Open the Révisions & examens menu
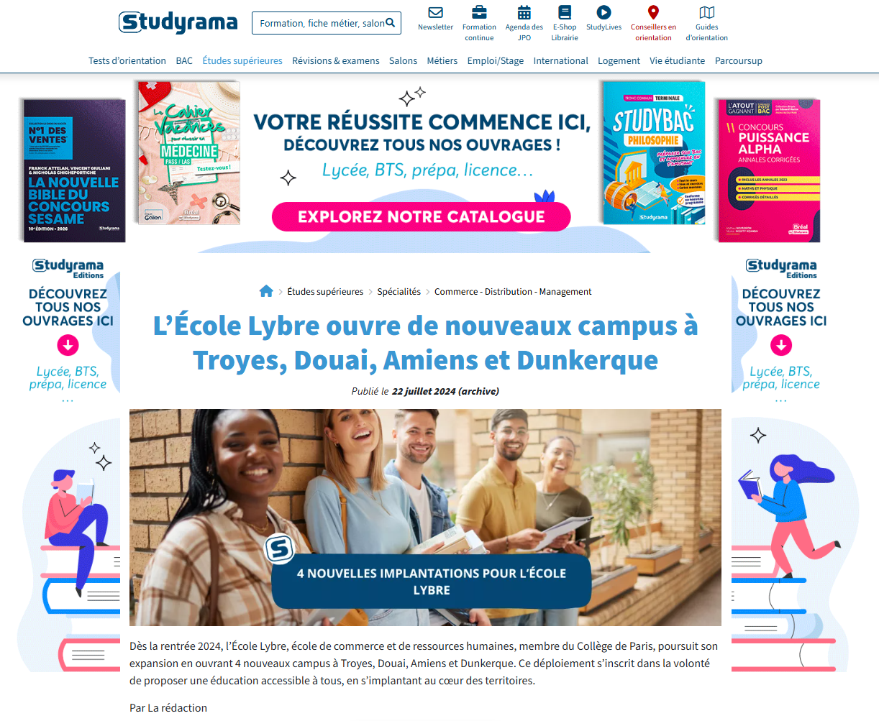 (x=336, y=61)
